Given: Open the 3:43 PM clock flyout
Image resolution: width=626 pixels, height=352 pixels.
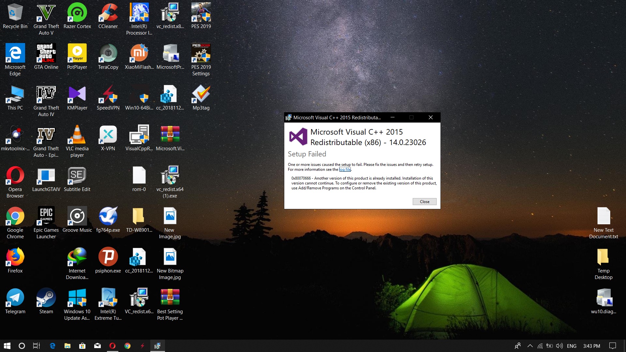Looking at the screenshot, I should [x=591, y=346].
